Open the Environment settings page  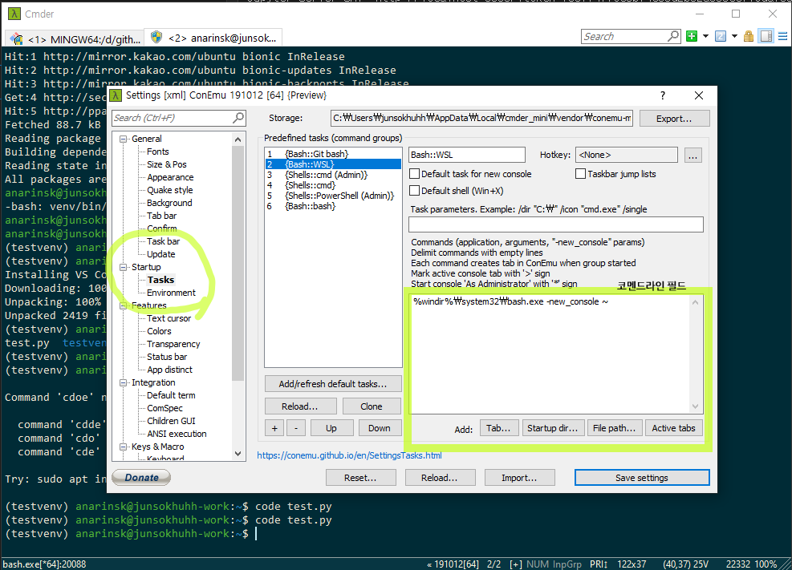click(x=171, y=293)
